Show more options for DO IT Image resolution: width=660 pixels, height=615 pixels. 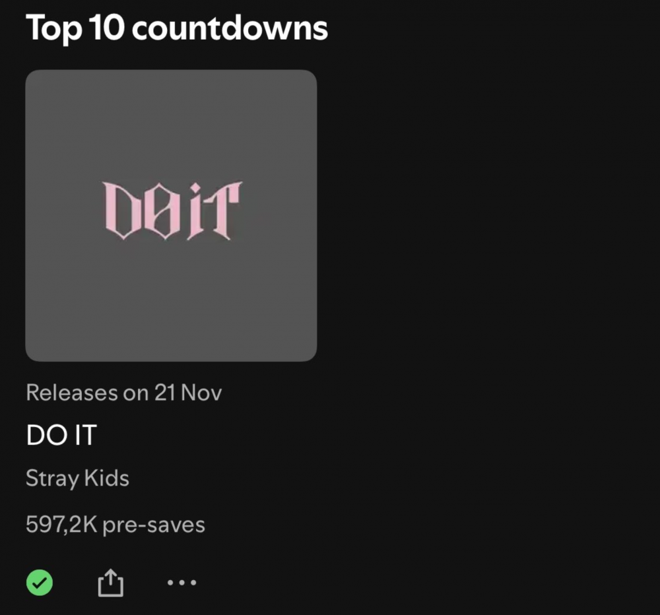tap(181, 583)
